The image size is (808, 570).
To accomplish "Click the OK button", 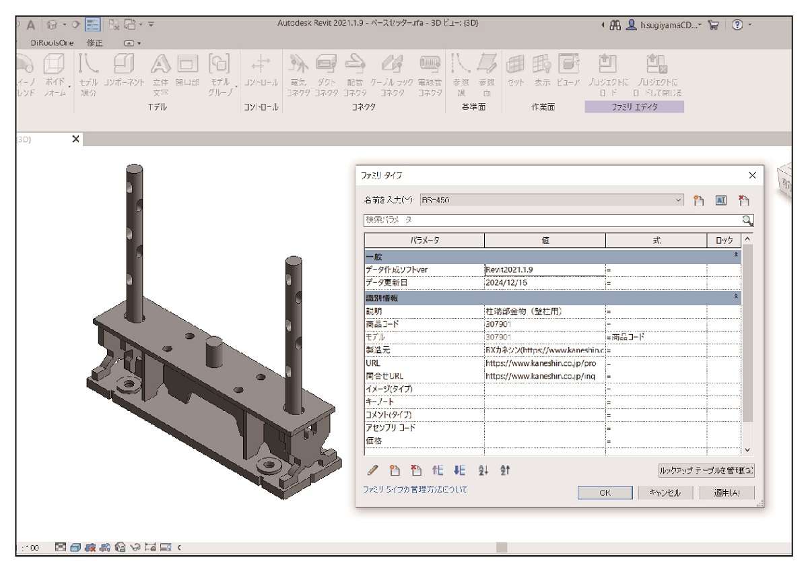I will [605, 493].
